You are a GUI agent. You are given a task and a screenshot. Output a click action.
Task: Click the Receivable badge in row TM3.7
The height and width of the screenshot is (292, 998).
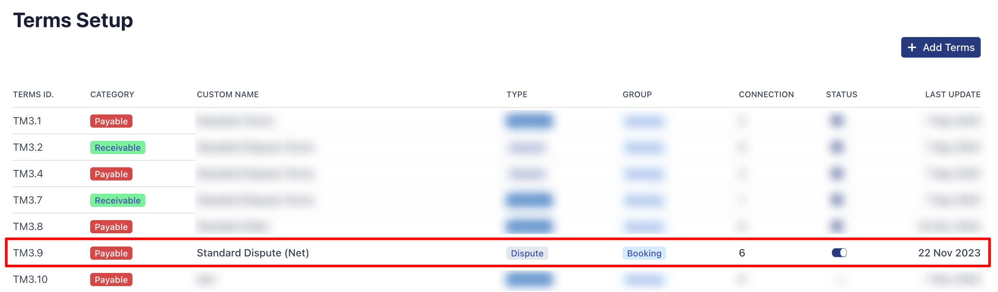pos(117,200)
